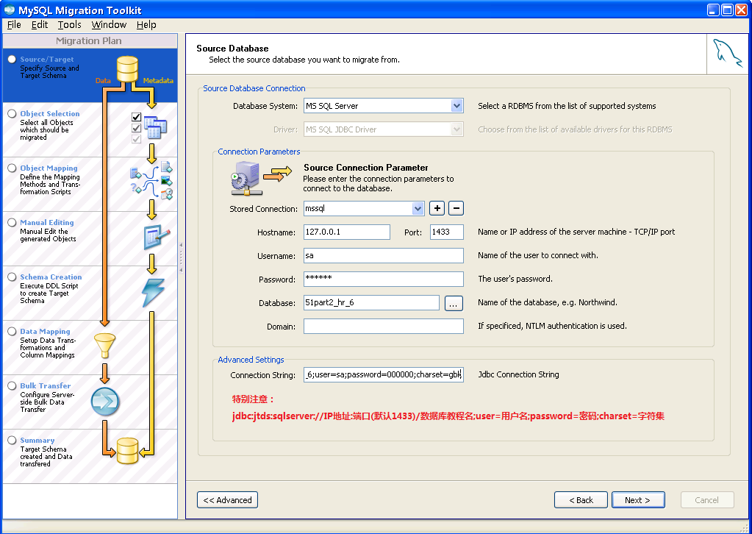Click the Advanced Settings group label
Image resolution: width=752 pixels, height=534 pixels.
[251, 360]
